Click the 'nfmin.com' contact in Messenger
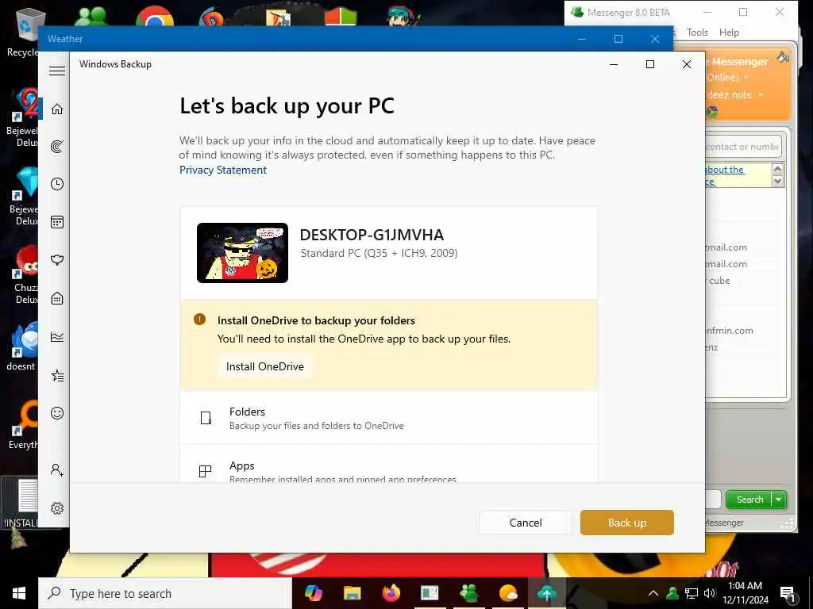 coord(729,331)
